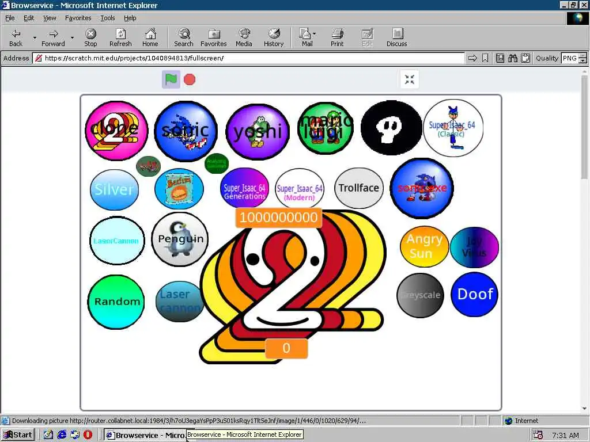The height and width of the screenshot is (442, 590).
Task: Click the book bookmark icon in address toolbar
Action: tap(500, 58)
